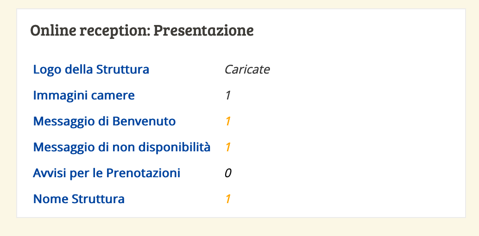The width and height of the screenshot is (479, 236).
Task: Click the count beside Immagini camere
Action: [x=227, y=96]
